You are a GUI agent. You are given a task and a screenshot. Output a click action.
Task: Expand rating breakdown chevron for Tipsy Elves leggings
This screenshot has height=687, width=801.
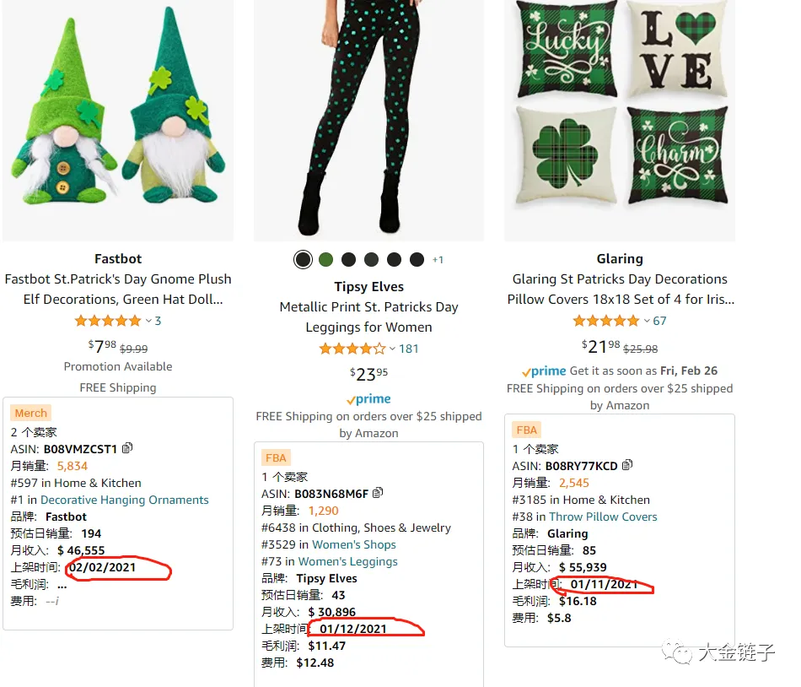392,349
